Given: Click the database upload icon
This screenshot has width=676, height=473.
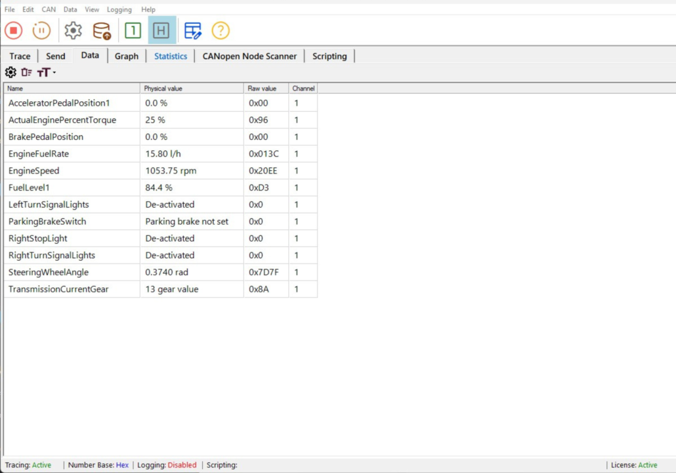Looking at the screenshot, I should pyautogui.click(x=102, y=30).
